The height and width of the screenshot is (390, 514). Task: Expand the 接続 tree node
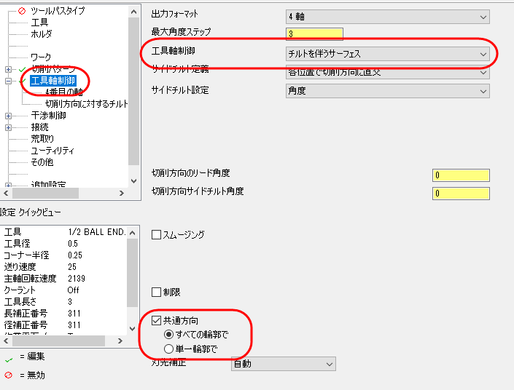(8, 127)
